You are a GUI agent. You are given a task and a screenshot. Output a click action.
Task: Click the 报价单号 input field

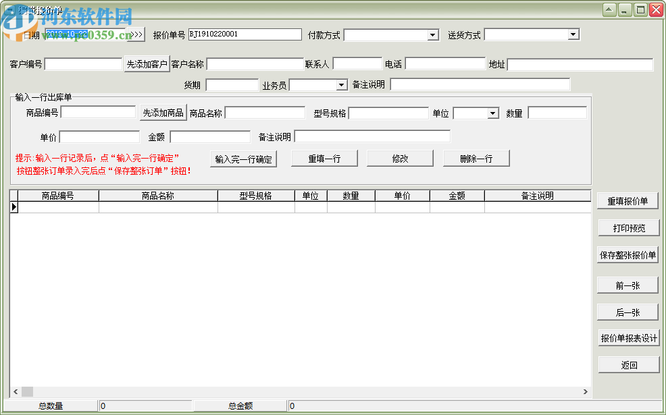tap(245, 34)
